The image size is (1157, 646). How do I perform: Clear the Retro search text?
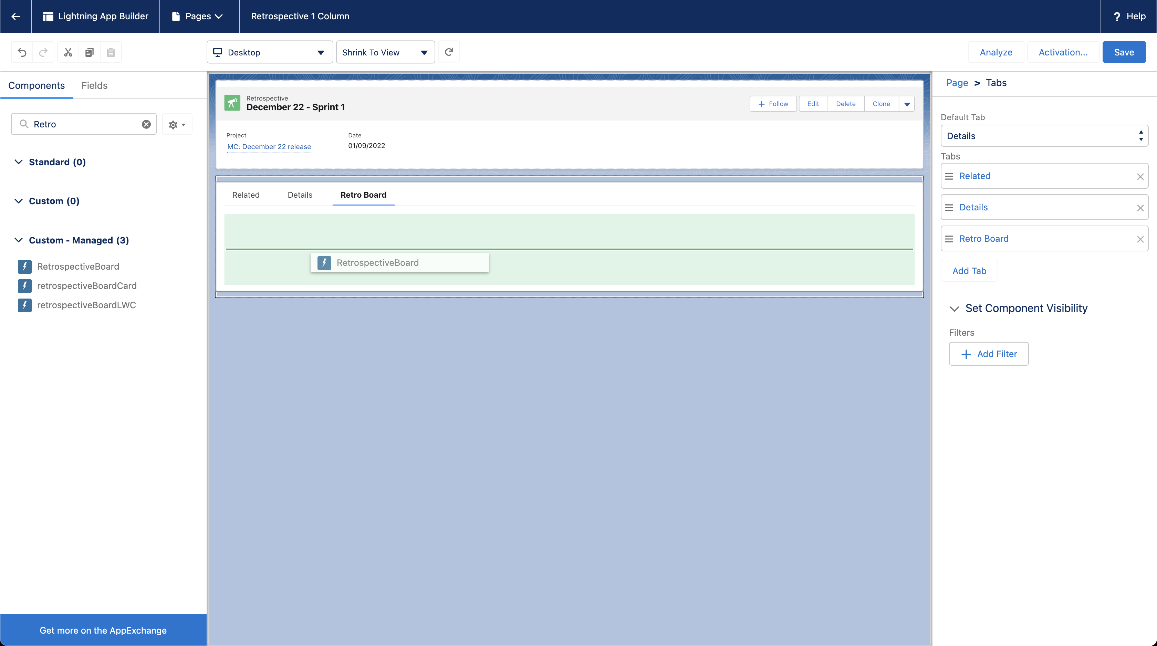(x=146, y=124)
